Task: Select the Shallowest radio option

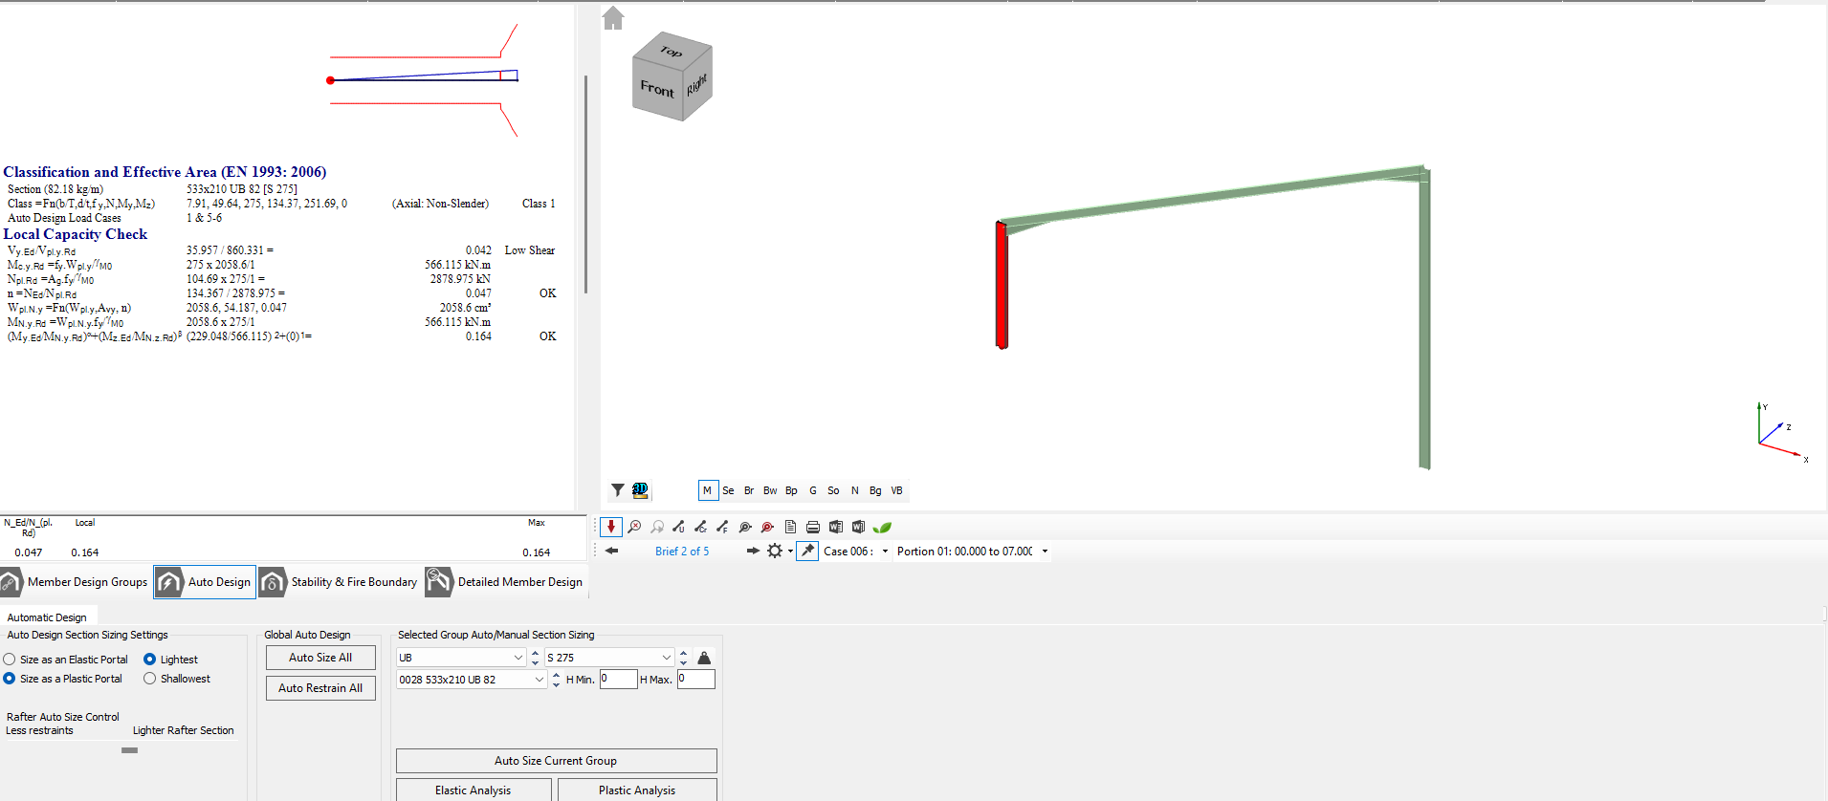Action: coord(150,679)
